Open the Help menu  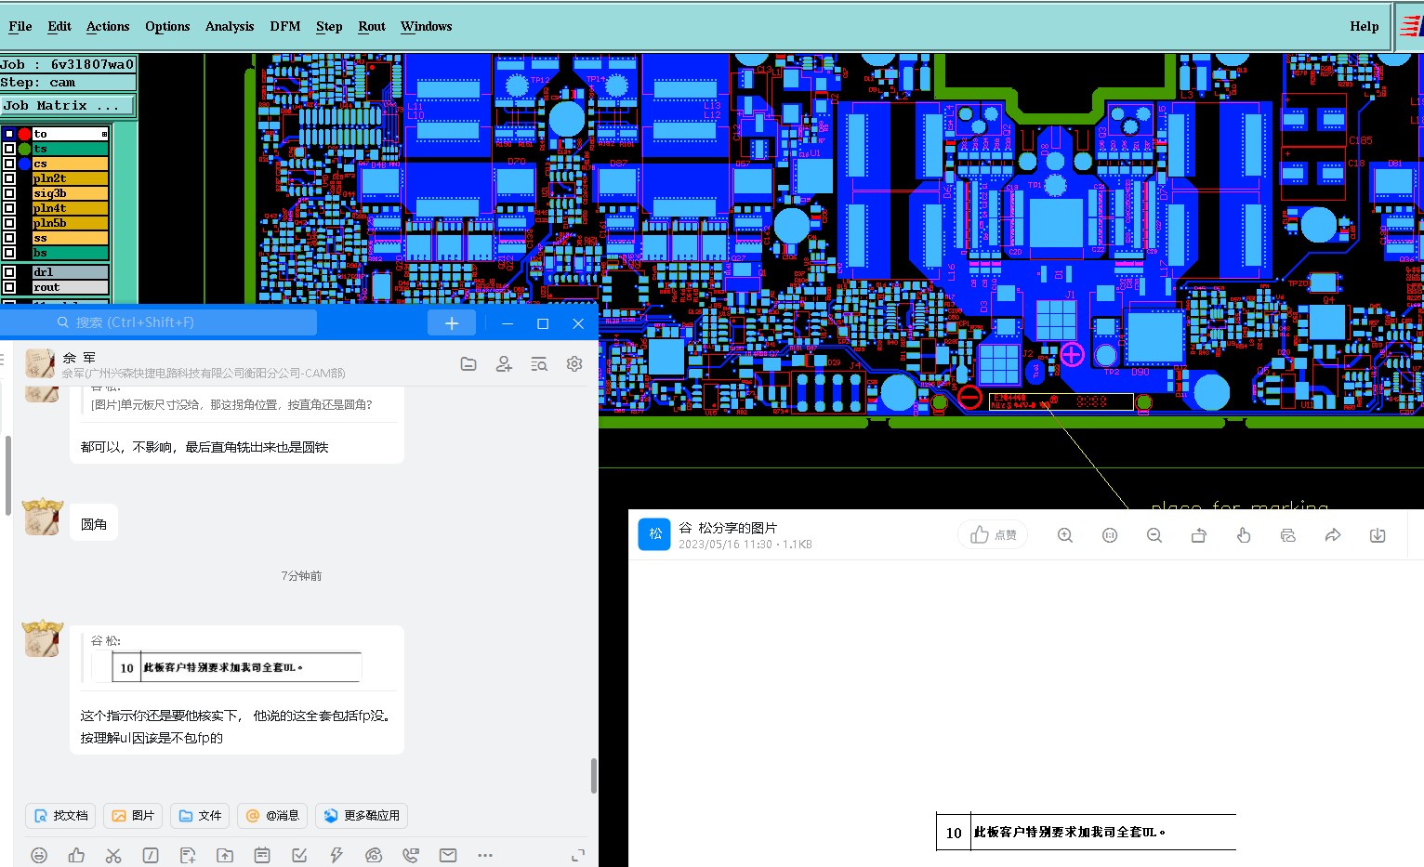click(x=1365, y=26)
